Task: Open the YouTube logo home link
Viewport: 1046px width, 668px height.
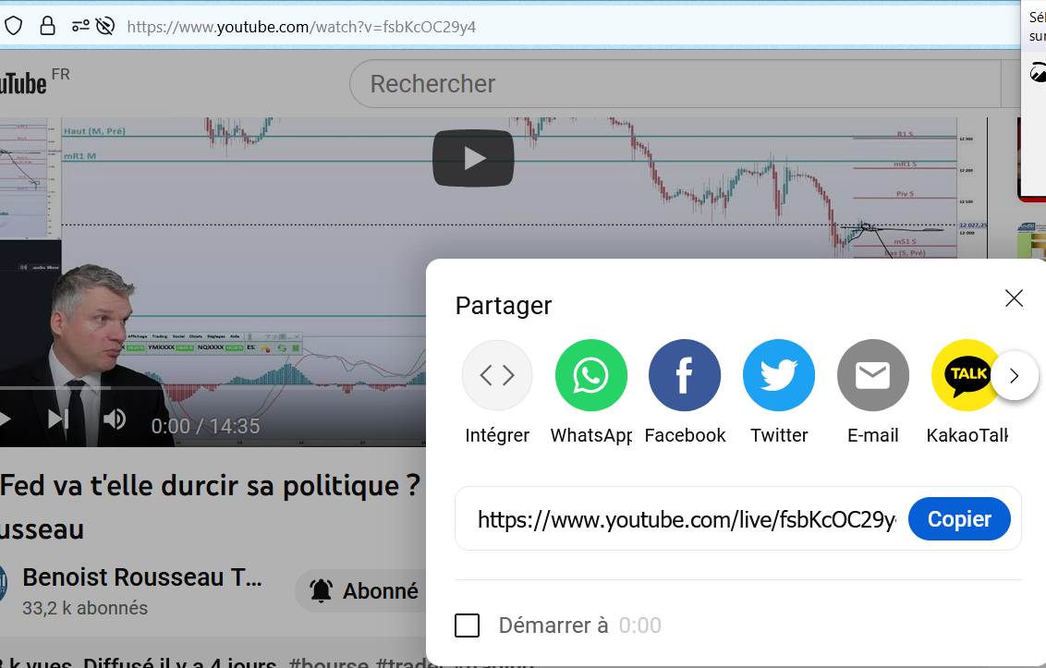Action: 23,84
